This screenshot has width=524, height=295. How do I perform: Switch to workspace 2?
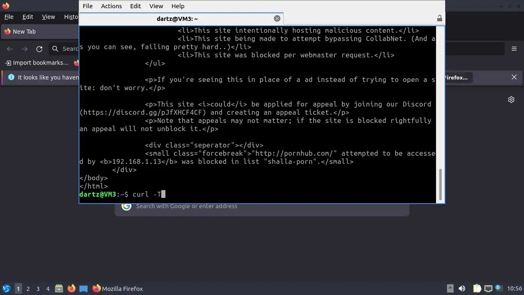click(x=28, y=288)
